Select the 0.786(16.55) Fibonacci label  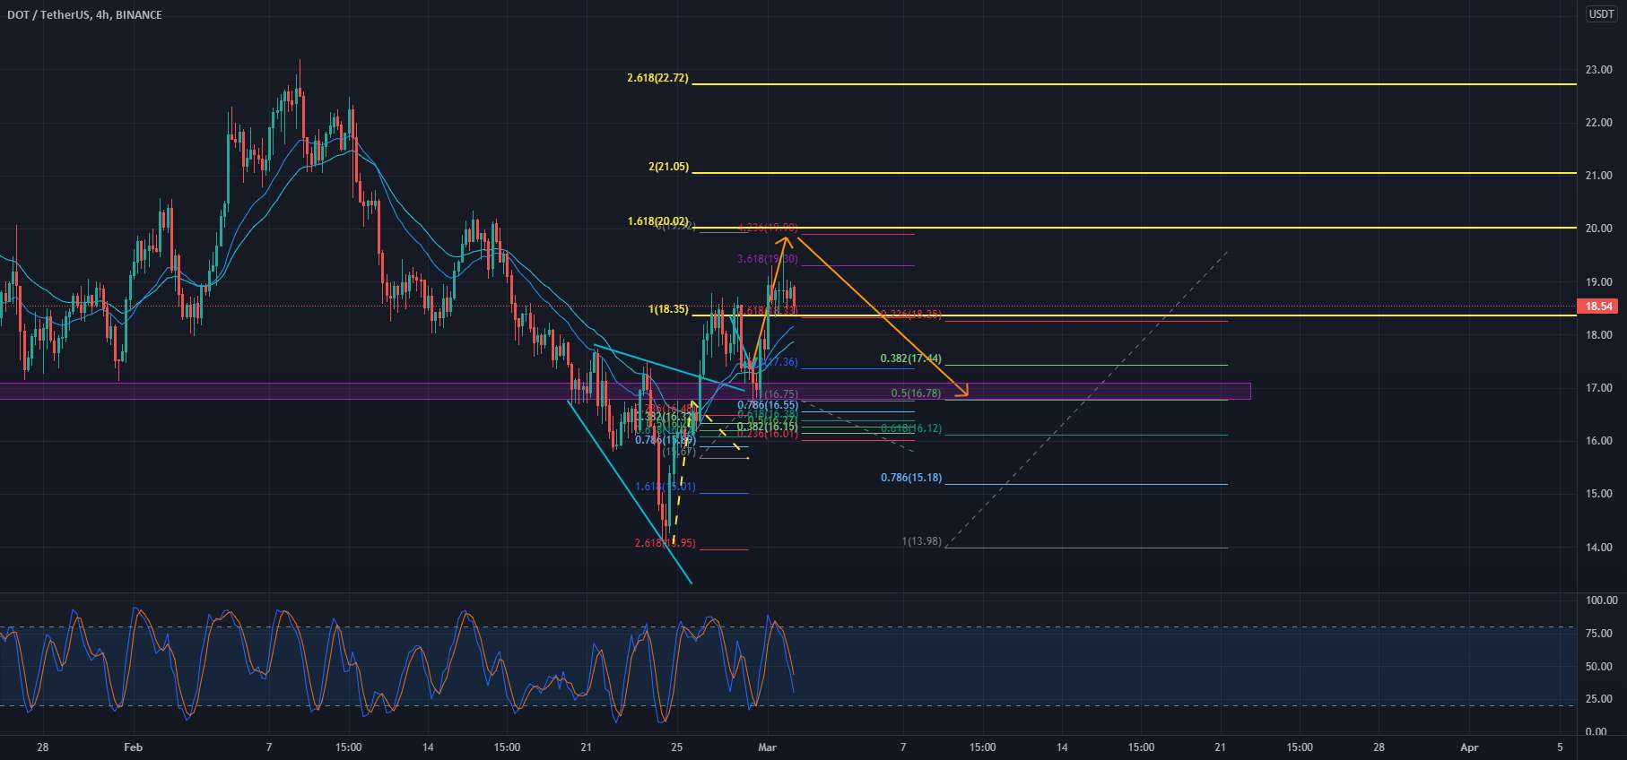click(767, 405)
